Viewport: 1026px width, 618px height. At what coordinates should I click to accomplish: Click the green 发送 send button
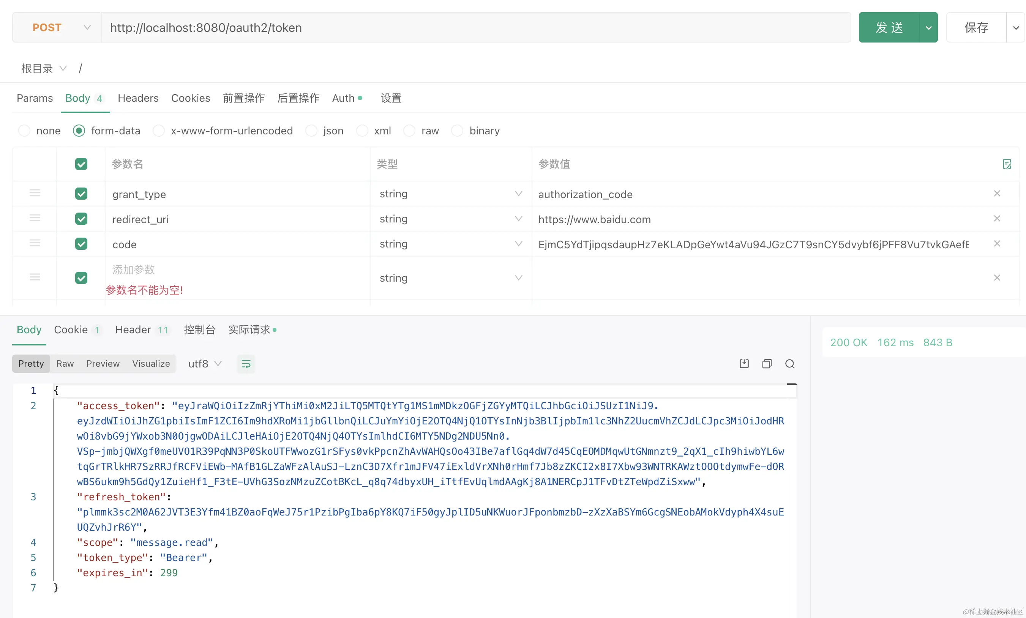(889, 27)
